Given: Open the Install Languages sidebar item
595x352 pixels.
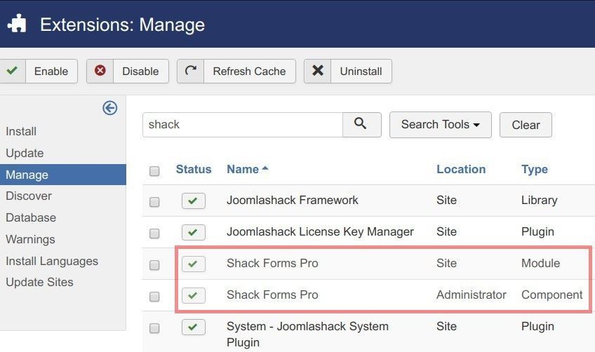Looking at the screenshot, I should pos(52,261).
